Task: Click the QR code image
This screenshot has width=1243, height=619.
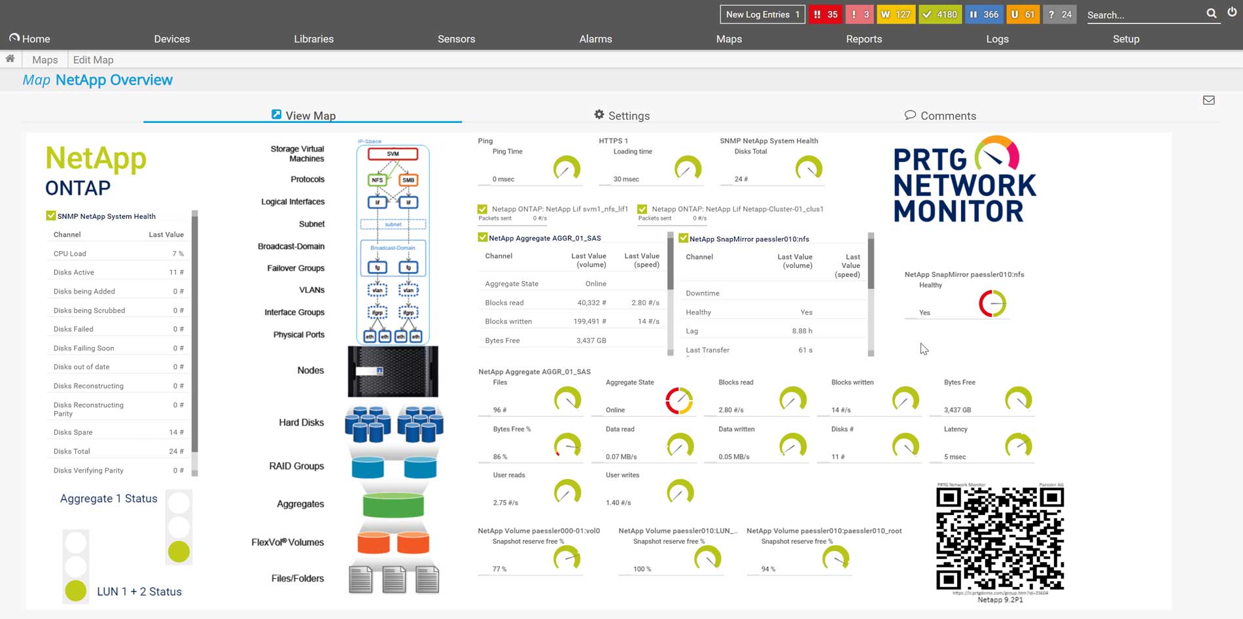Action: point(1000,539)
